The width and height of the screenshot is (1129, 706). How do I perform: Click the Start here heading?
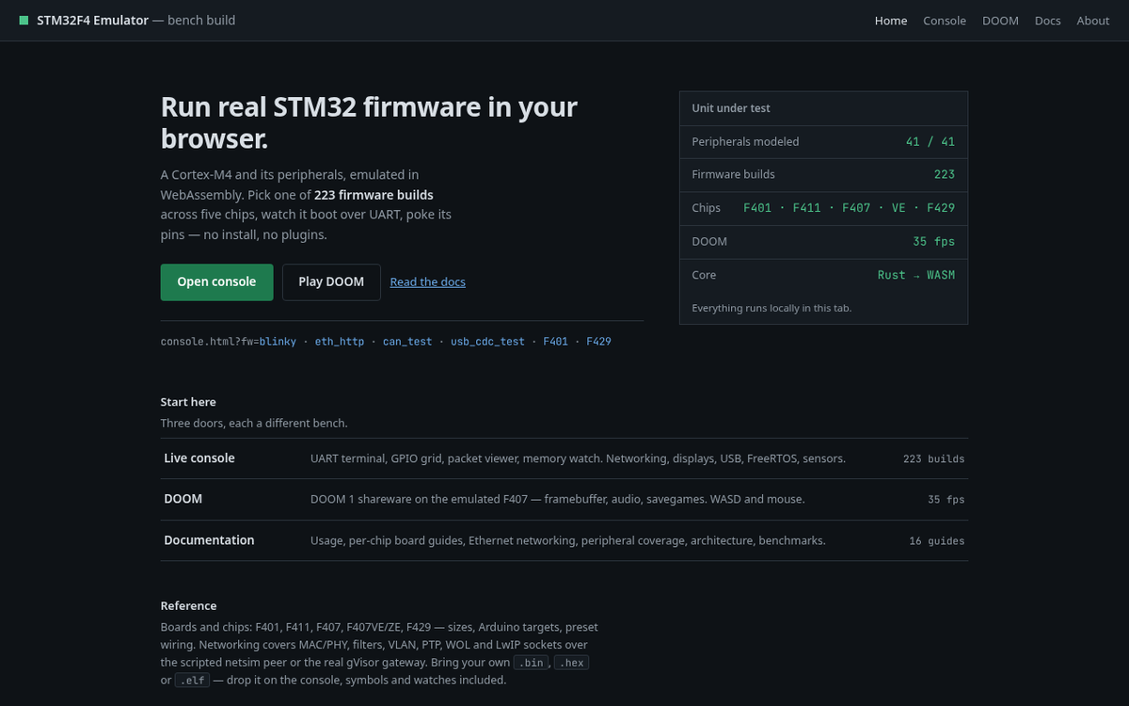click(188, 402)
